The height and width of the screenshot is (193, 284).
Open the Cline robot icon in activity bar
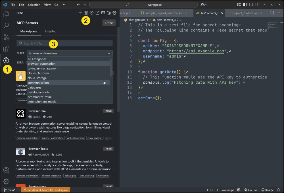[6, 60]
